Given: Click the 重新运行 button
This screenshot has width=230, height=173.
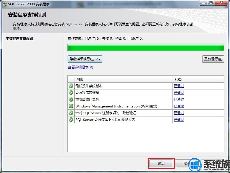Looking at the screenshot, I should 213,59.
